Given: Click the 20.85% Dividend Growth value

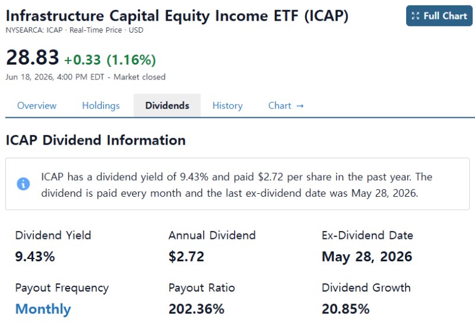Looking at the screenshot, I should coord(346,309).
